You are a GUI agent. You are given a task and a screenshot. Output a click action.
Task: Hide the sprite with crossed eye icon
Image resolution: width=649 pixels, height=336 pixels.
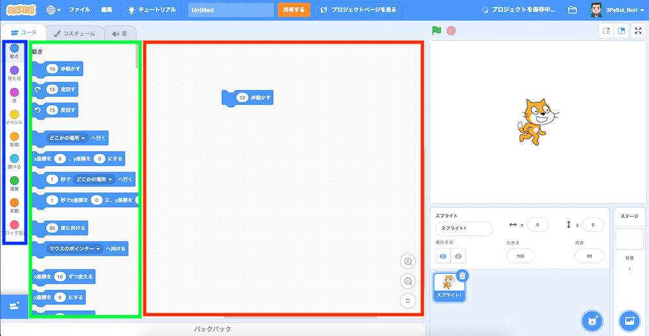coord(458,256)
